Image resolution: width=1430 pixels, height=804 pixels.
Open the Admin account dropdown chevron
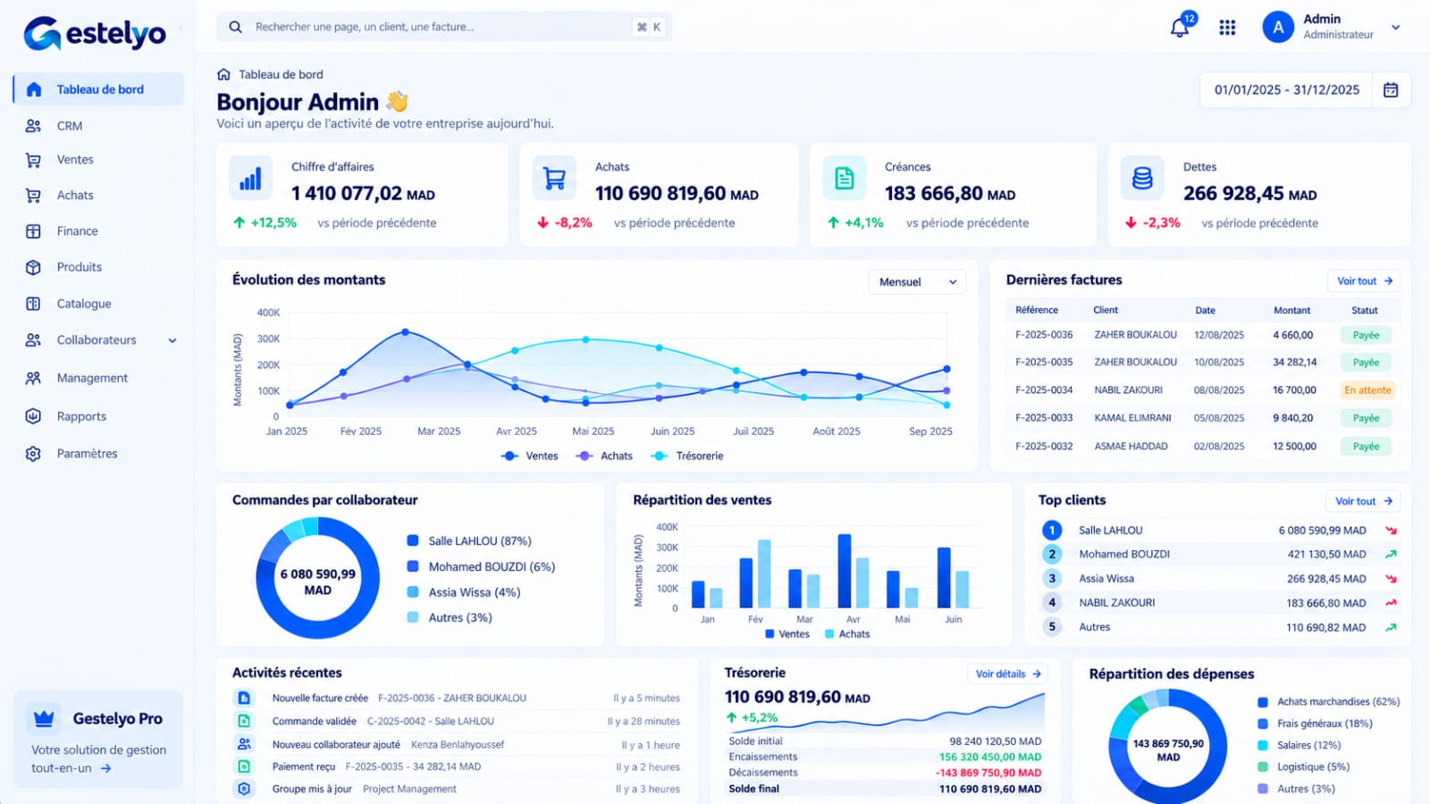coord(1395,28)
